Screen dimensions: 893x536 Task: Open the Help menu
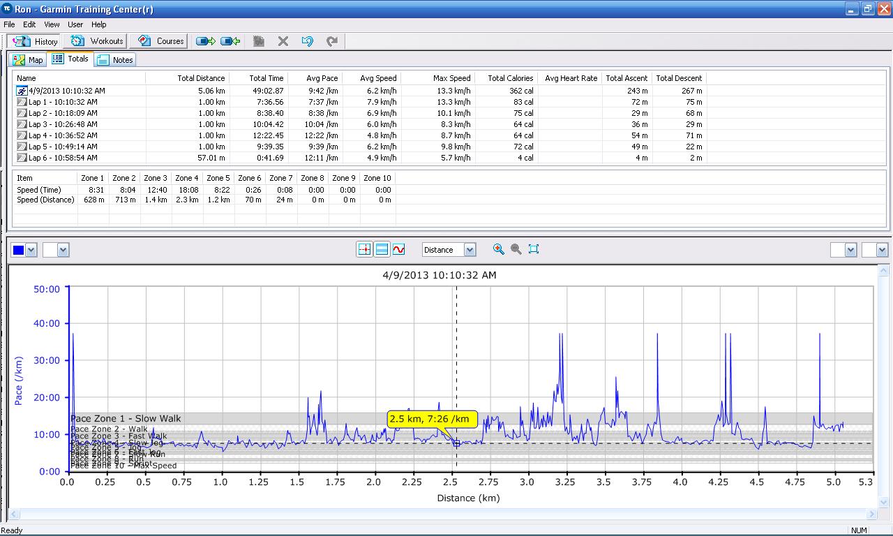point(99,24)
